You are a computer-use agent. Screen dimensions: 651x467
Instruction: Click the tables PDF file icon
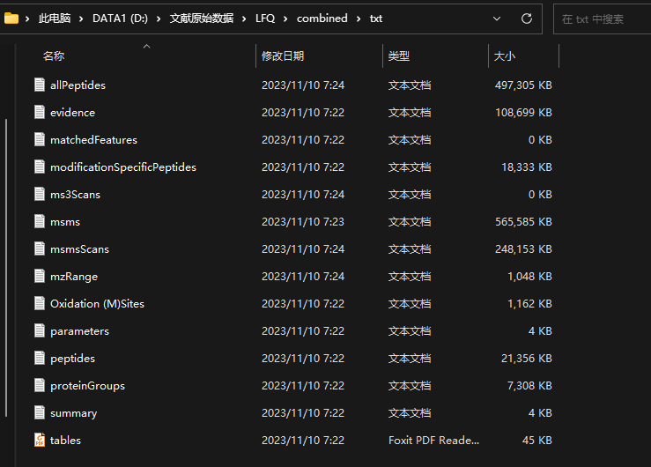coord(39,440)
